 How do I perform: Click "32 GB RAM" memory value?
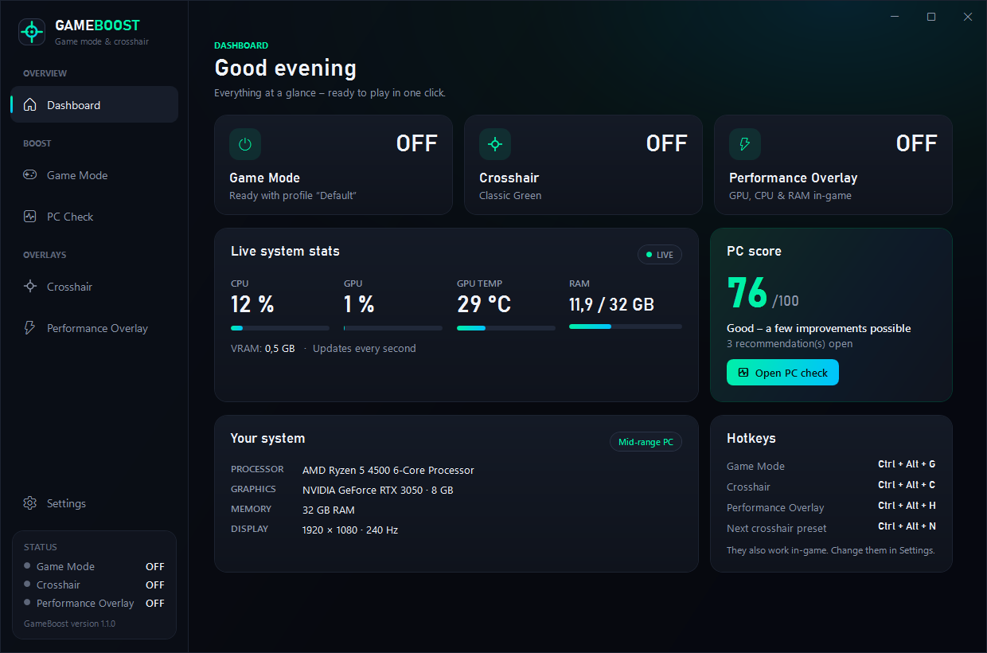[328, 510]
